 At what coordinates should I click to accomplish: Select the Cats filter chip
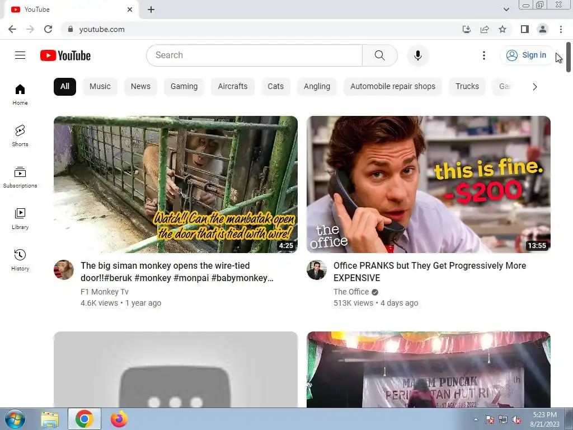click(275, 87)
